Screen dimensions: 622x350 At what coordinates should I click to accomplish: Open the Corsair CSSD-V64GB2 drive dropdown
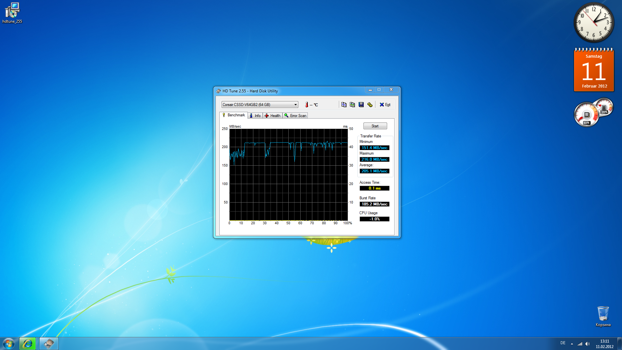[x=260, y=105]
